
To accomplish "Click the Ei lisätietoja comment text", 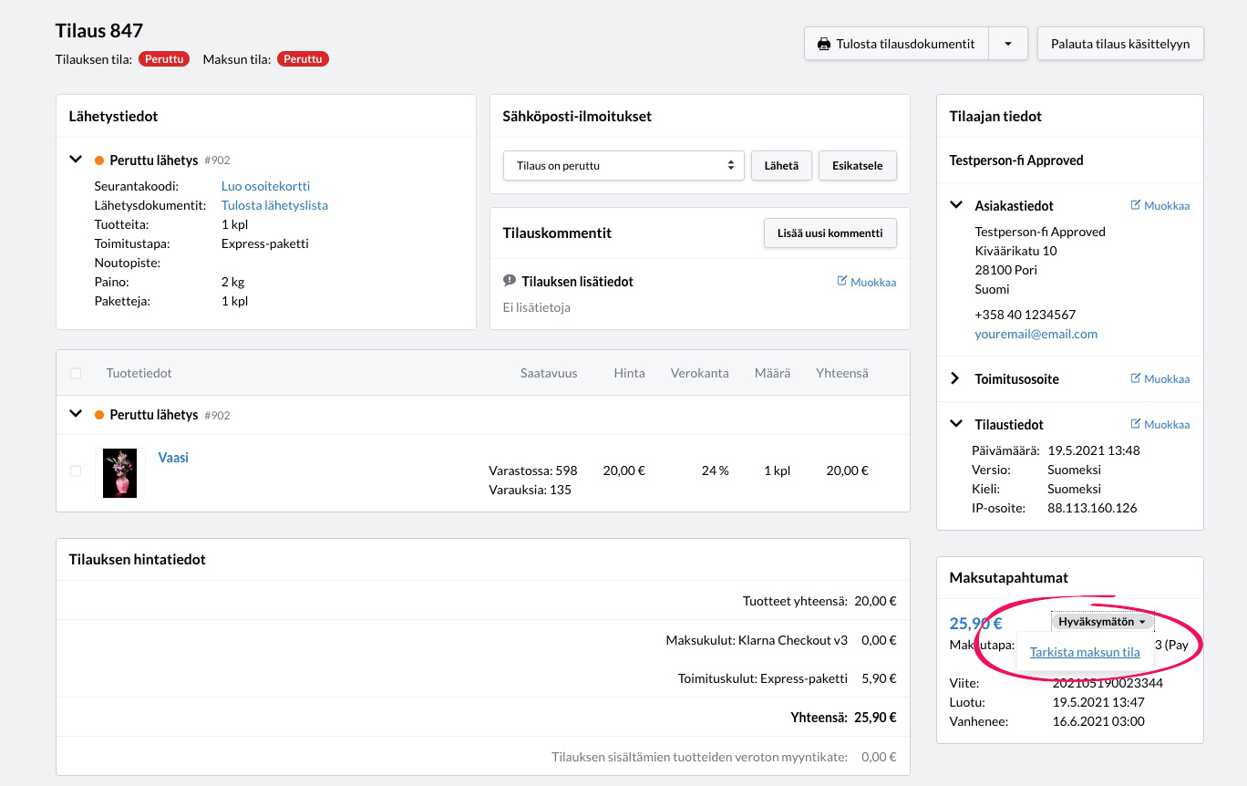I will click(537, 308).
